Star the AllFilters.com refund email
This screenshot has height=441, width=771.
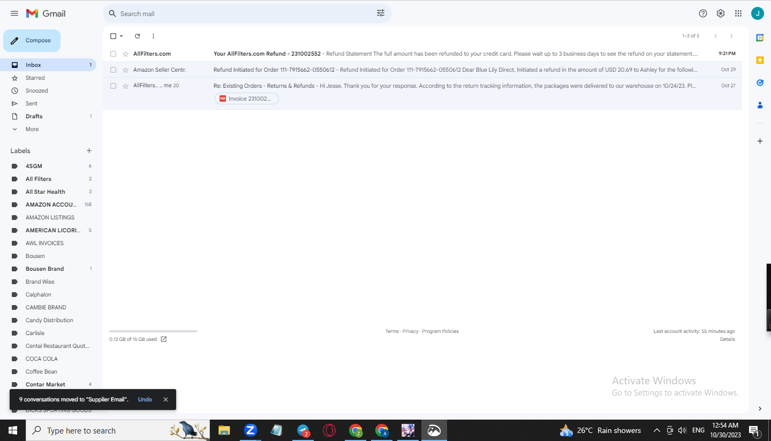(126, 54)
